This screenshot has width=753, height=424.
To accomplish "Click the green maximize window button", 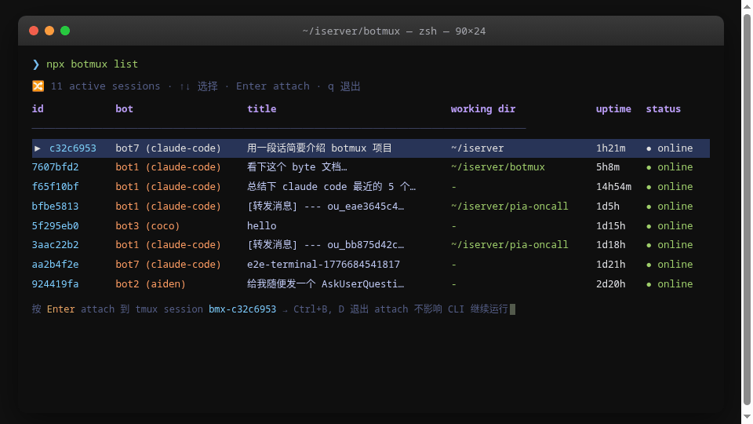I will (x=65, y=31).
